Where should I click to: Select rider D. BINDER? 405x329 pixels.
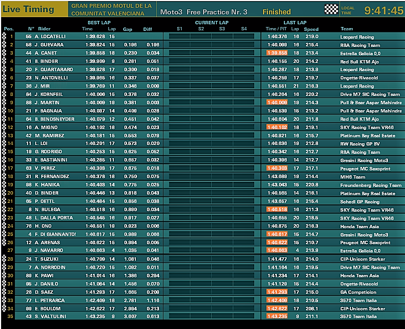click(46, 193)
